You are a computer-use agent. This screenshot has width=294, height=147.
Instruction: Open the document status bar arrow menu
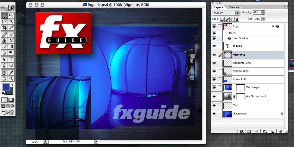tap(96, 142)
